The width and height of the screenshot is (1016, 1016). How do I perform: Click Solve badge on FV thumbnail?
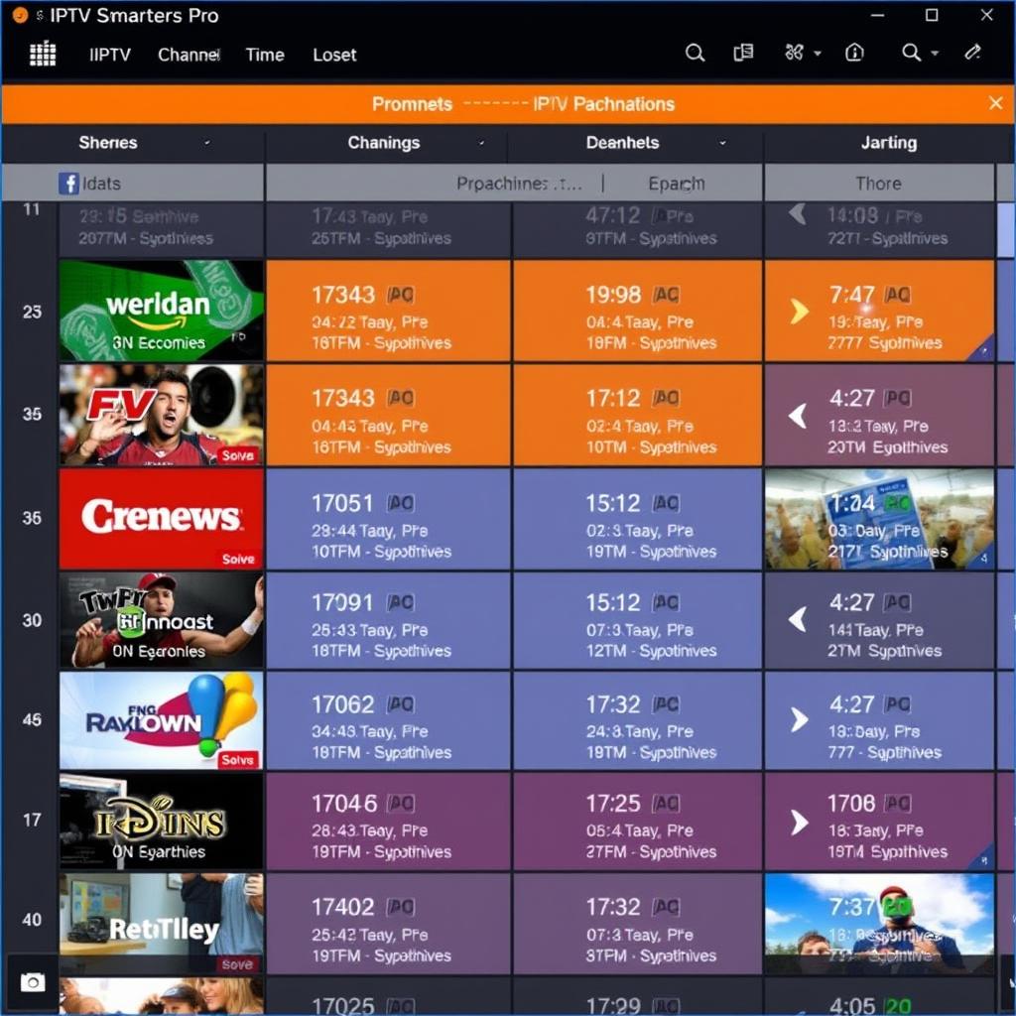click(238, 455)
